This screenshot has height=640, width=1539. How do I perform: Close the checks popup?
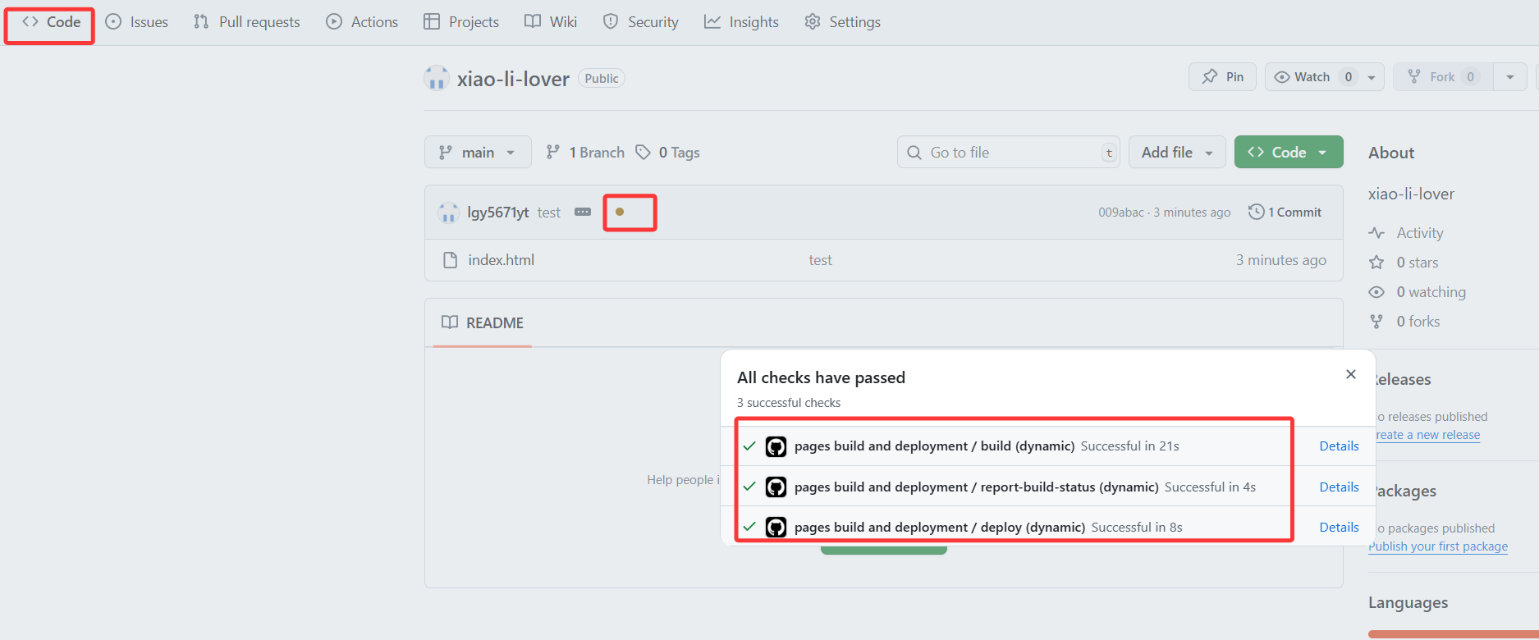[1351, 374]
